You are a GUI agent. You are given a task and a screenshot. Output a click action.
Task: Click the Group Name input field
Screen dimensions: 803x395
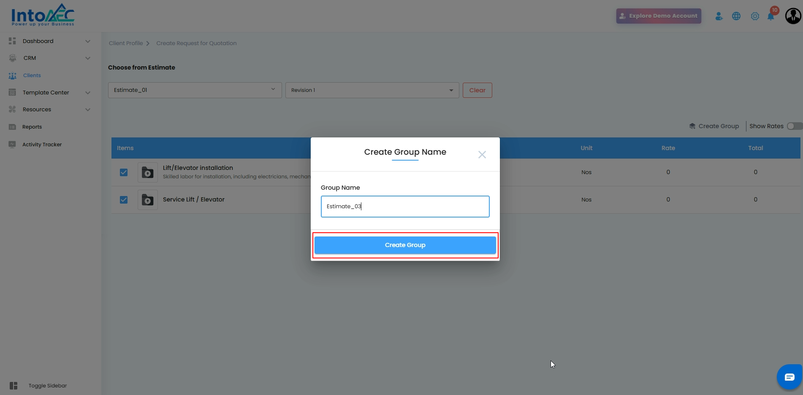(x=405, y=207)
